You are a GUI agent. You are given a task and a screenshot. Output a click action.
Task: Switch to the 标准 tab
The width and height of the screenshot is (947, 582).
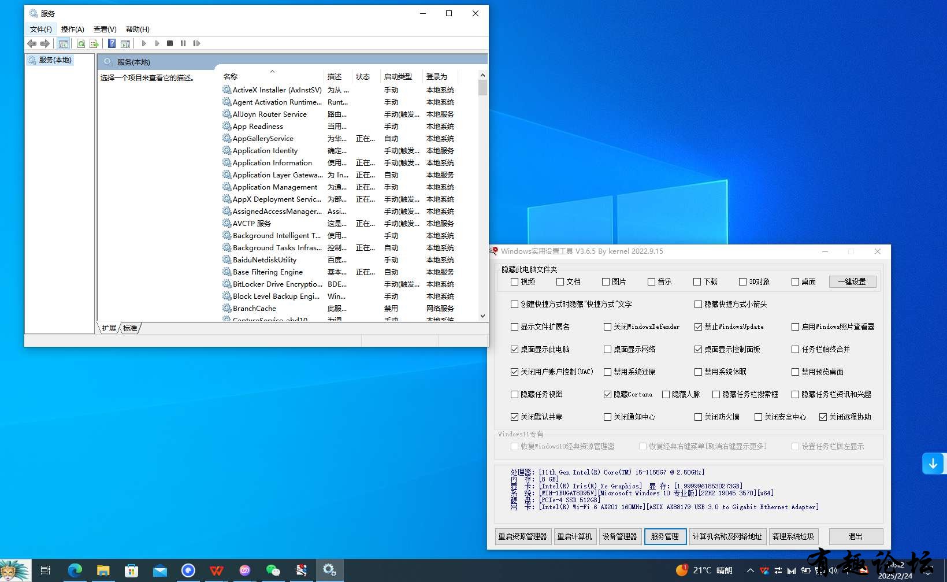131,328
